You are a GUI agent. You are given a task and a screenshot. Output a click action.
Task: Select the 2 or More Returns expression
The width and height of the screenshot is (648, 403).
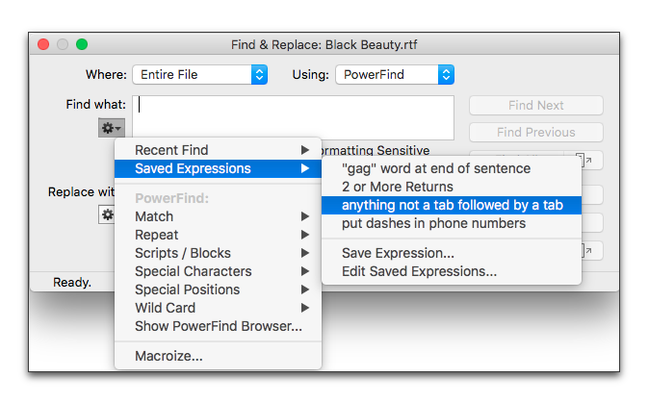pos(452,187)
